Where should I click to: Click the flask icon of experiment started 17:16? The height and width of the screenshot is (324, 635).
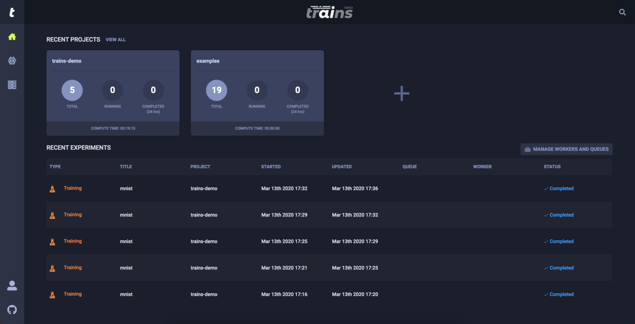52,294
